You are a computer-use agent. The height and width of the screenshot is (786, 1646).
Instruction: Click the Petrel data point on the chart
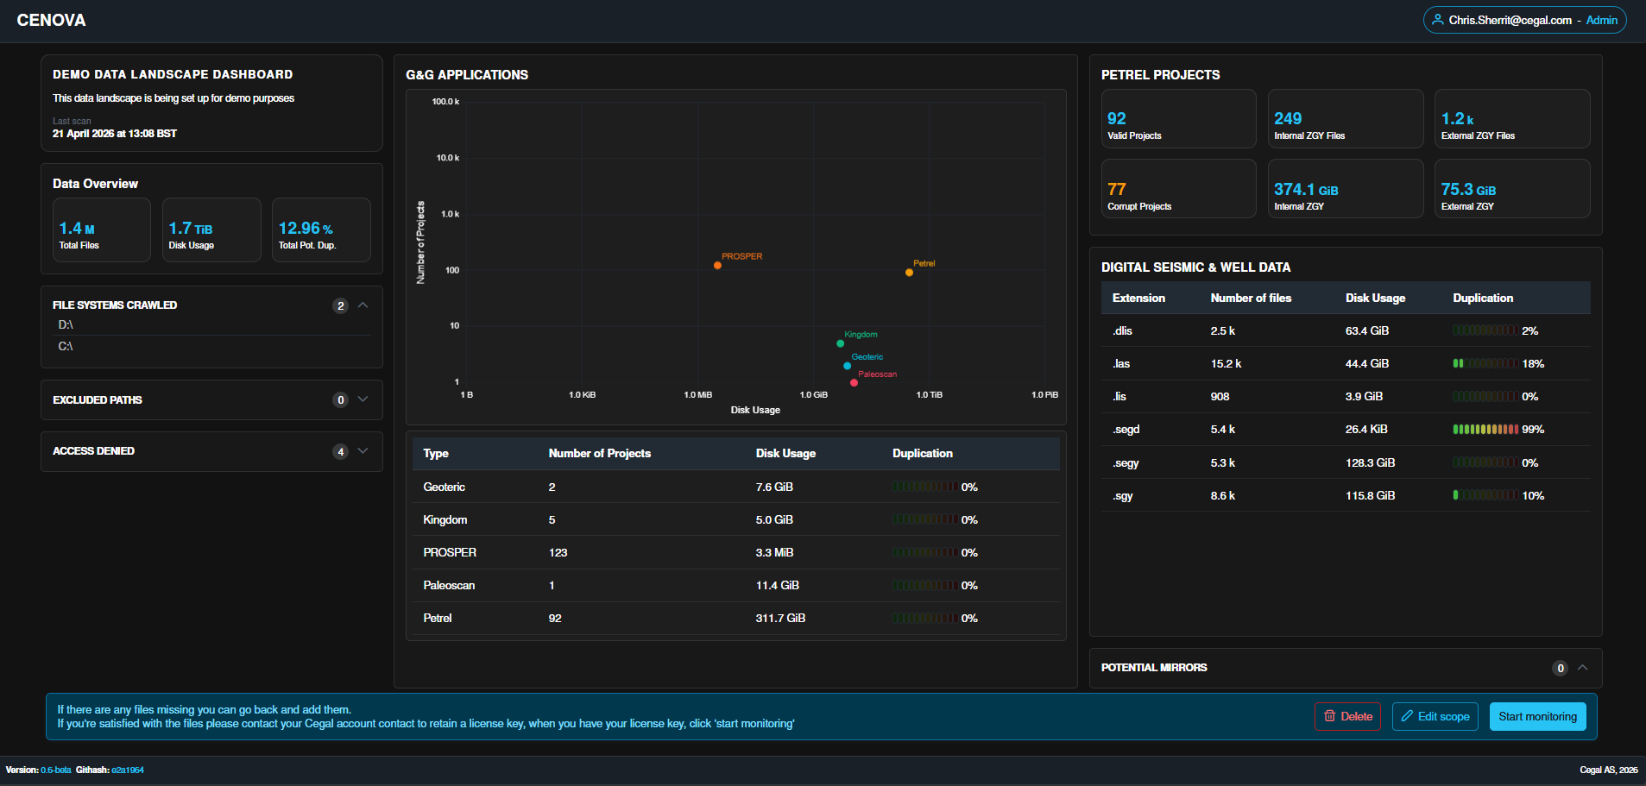coord(909,273)
